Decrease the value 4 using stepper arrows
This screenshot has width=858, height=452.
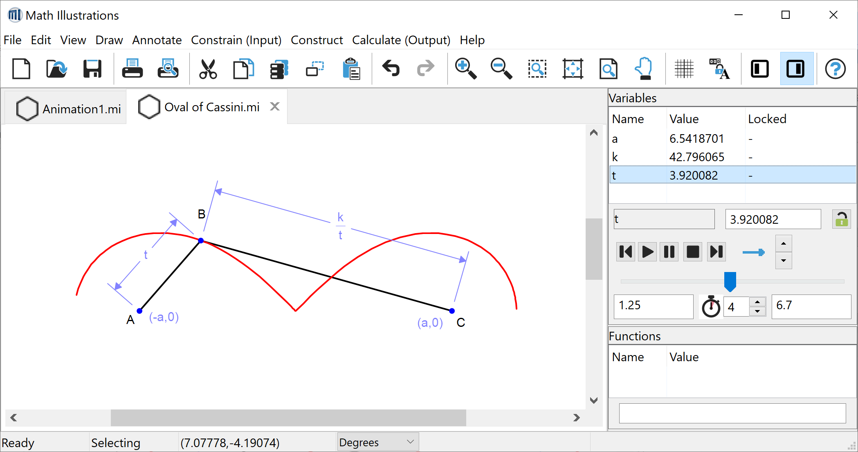[758, 312]
